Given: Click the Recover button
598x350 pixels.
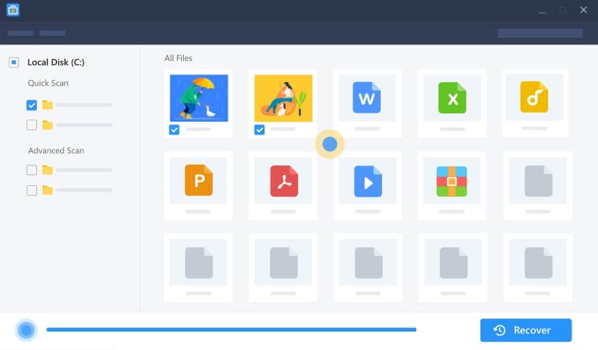Looking at the screenshot, I should (x=526, y=330).
